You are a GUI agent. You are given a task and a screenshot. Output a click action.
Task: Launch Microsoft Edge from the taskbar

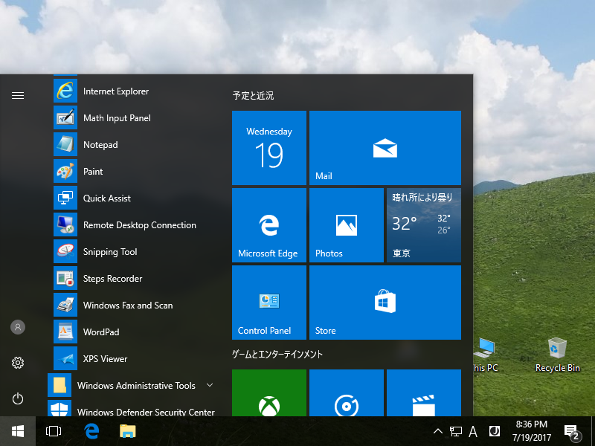coord(91,431)
